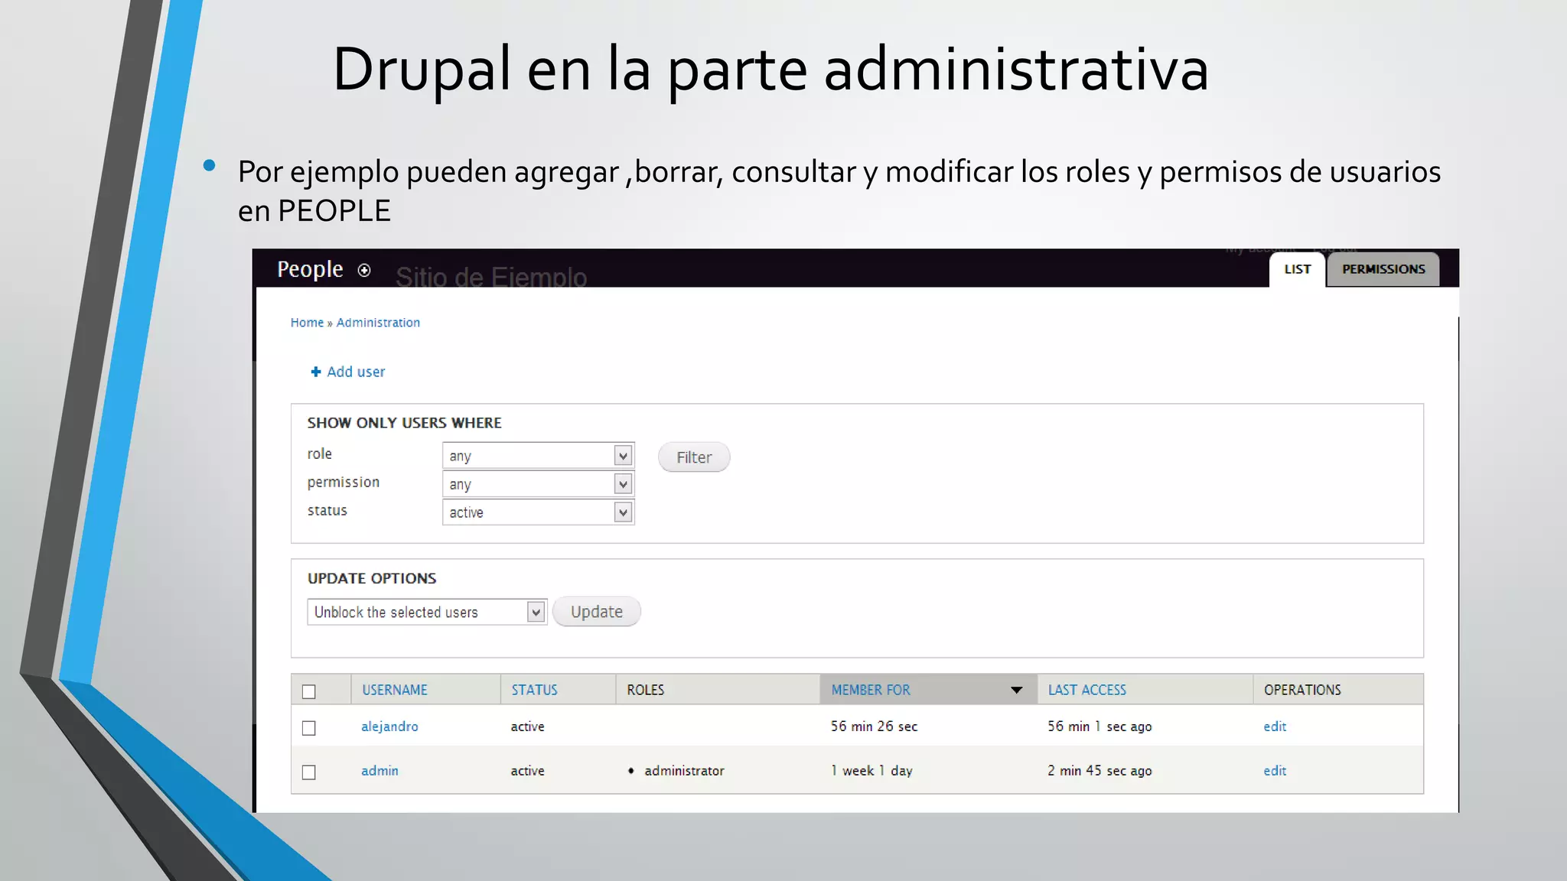Click the Add user link

tap(356, 372)
